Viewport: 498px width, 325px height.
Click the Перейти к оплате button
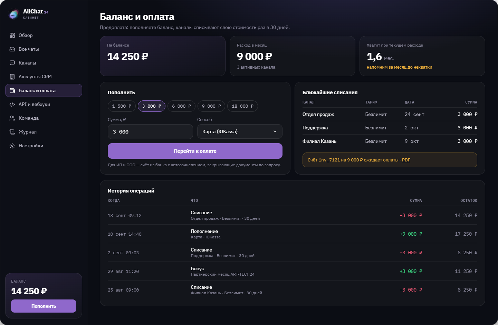pyautogui.click(x=195, y=151)
